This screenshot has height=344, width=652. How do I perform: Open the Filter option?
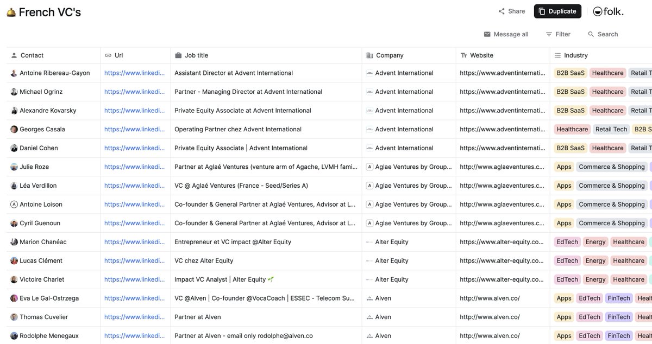(558, 34)
